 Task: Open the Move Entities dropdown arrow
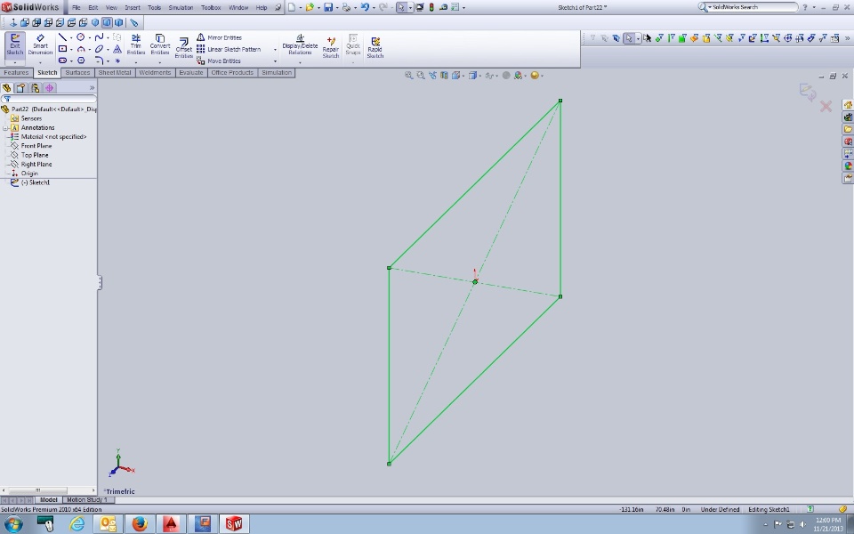pos(275,61)
